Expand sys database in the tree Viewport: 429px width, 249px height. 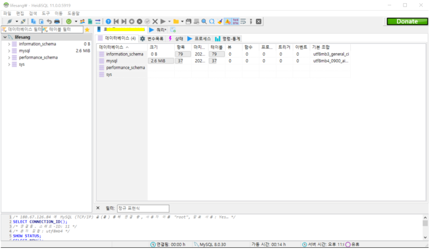point(9,64)
